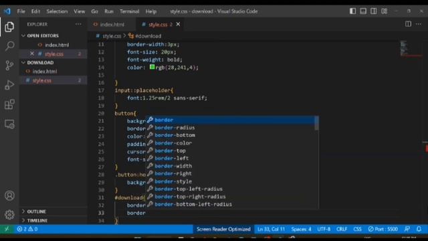Close style.css tab with X
The height and width of the screenshot is (241, 428).
pos(179,24)
